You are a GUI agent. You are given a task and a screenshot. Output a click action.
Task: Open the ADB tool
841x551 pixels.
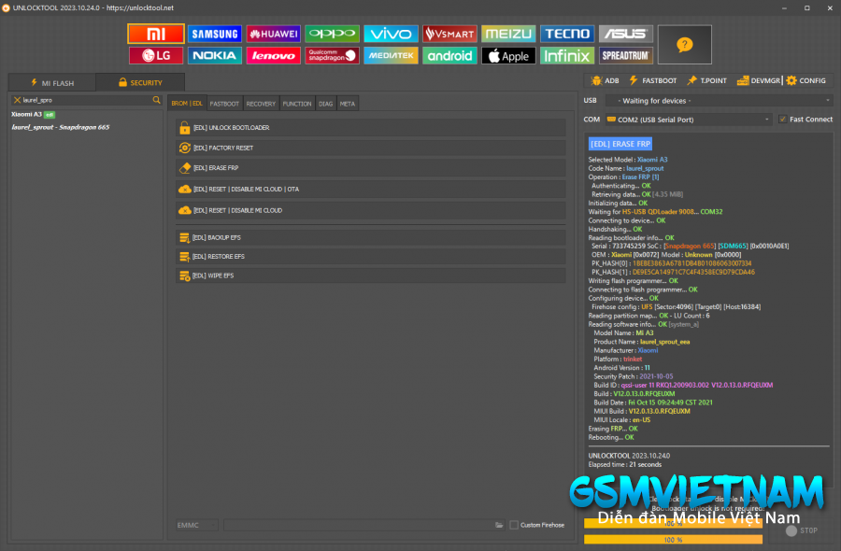[x=605, y=80]
